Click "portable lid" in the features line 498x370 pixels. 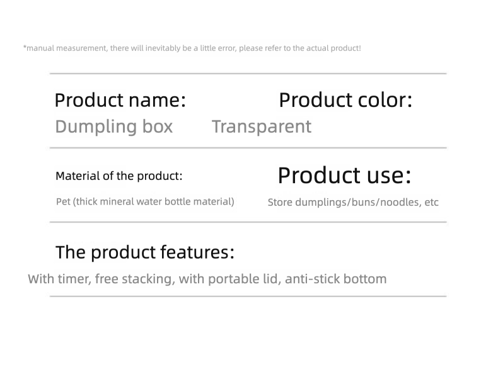coord(241,279)
